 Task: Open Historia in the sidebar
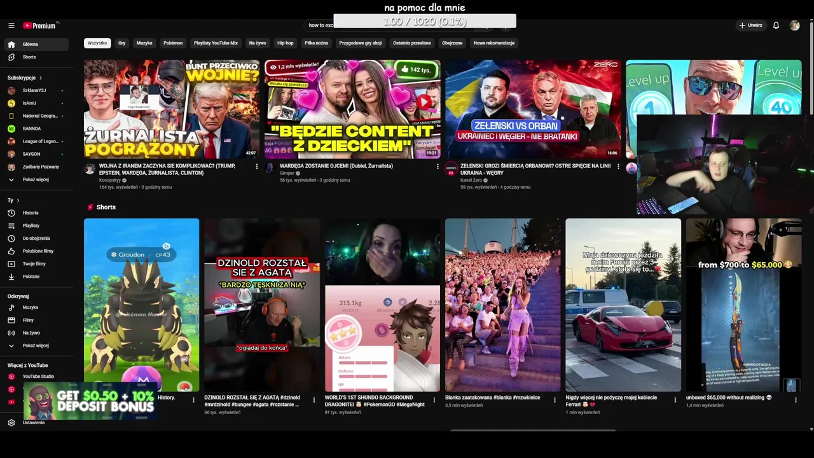[x=36, y=213]
